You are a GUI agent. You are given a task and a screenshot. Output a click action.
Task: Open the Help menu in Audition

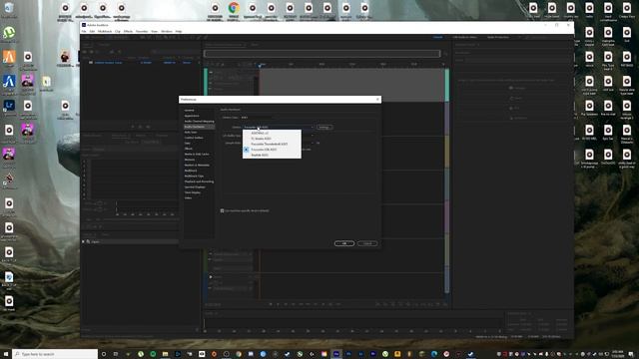(179, 31)
